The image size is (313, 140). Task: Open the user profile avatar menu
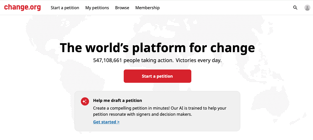tap(307, 8)
